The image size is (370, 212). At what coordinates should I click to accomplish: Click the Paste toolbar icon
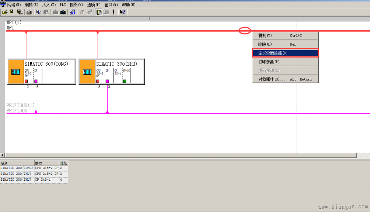tap(46, 12)
